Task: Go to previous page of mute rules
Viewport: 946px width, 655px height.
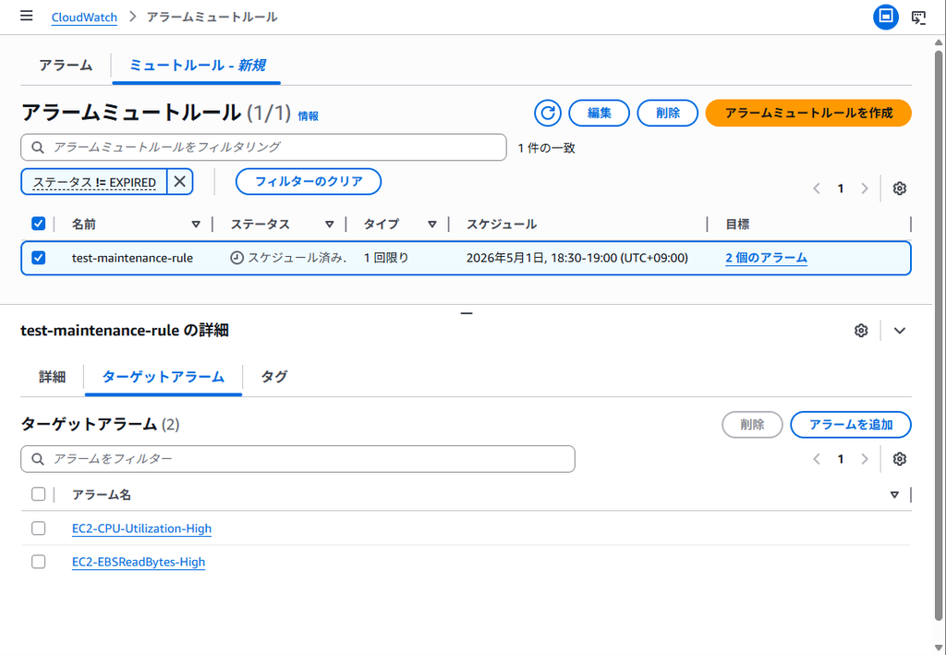Action: pyautogui.click(x=817, y=188)
